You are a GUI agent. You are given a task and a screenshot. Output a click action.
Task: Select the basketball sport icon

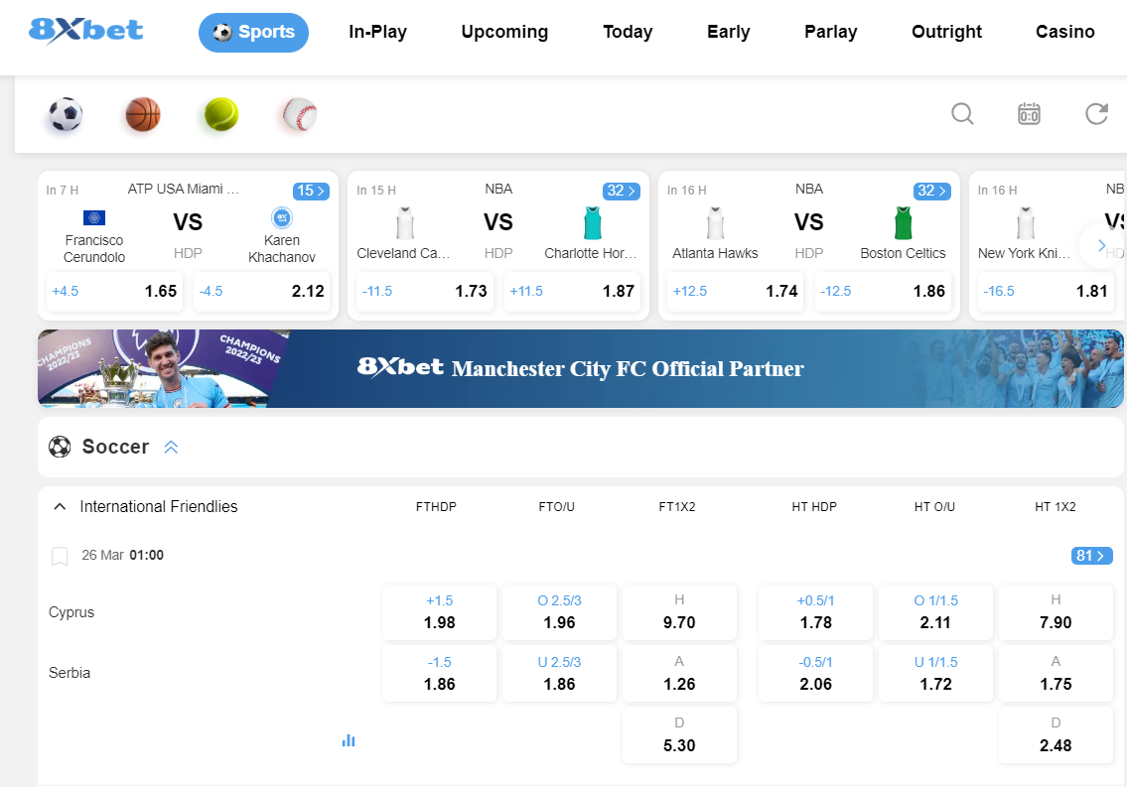[143, 115]
